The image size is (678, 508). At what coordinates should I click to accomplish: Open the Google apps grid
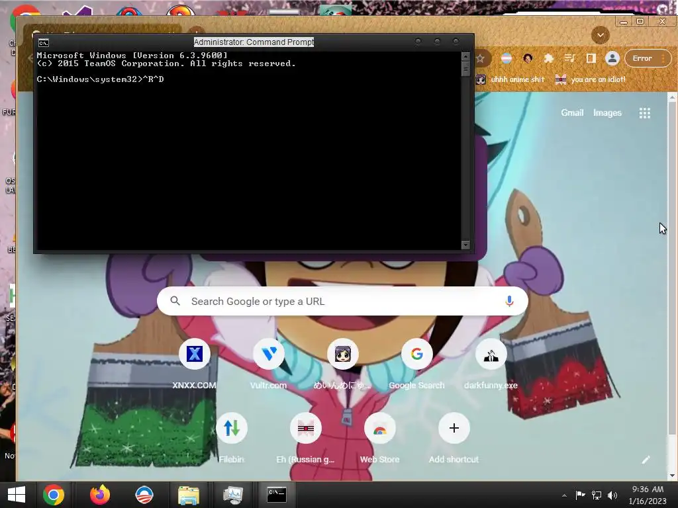(645, 112)
